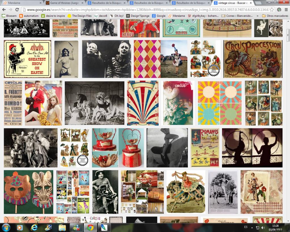The width and height of the screenshot is (290, 232).
Task: Open the red and blue sunburst poster
Action: coord(143,103)
